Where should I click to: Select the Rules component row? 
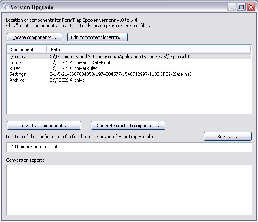(15, 68)
